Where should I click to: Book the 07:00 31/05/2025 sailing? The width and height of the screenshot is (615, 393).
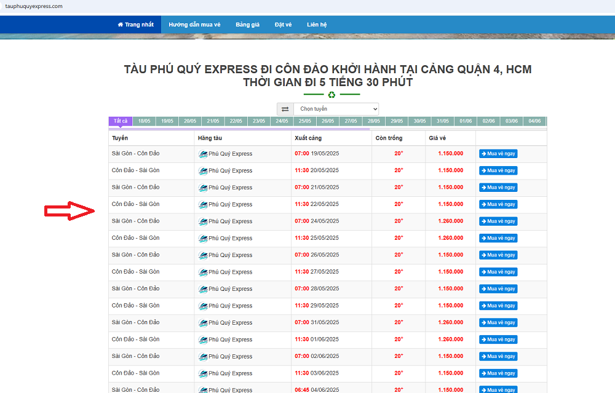click(498, 322)
